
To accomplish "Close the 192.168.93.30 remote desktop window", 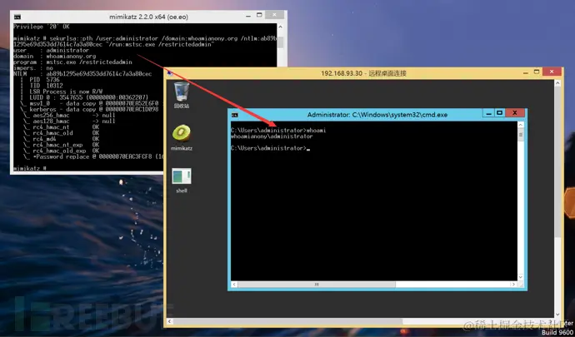I will pyautogui.click(x=552, y=72).
